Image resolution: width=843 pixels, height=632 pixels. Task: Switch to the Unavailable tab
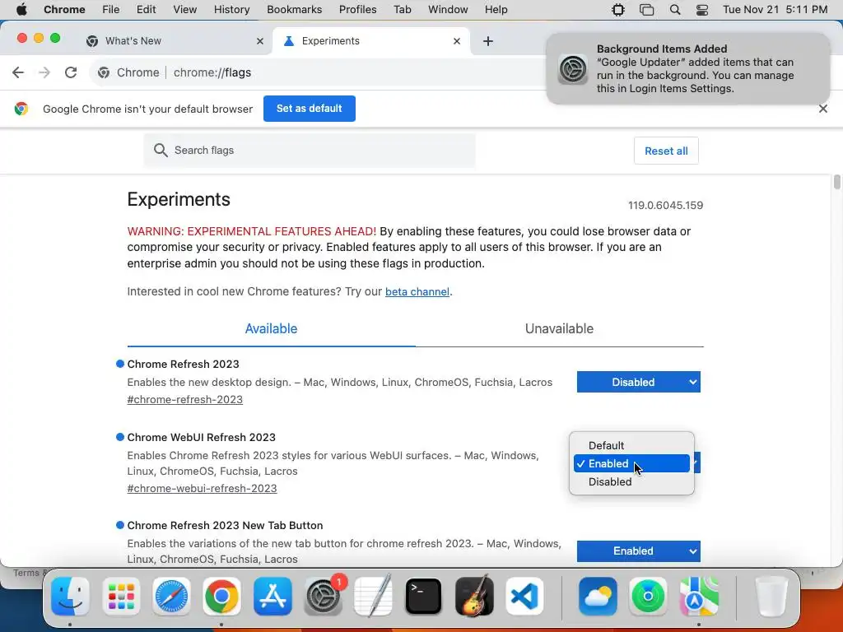pos(559,328)
